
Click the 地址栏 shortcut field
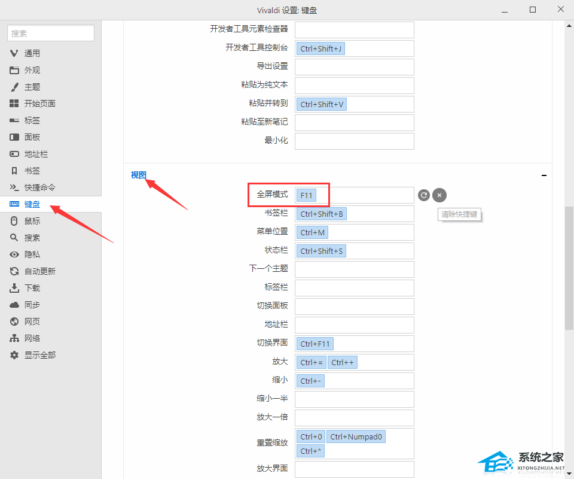pyautogui.click(x=355, y=325)
